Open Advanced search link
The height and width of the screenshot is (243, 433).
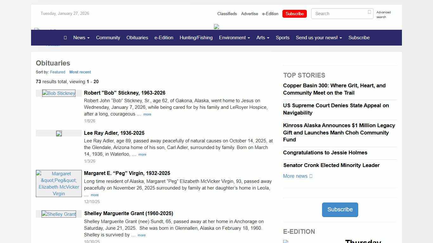click(383, 15)
